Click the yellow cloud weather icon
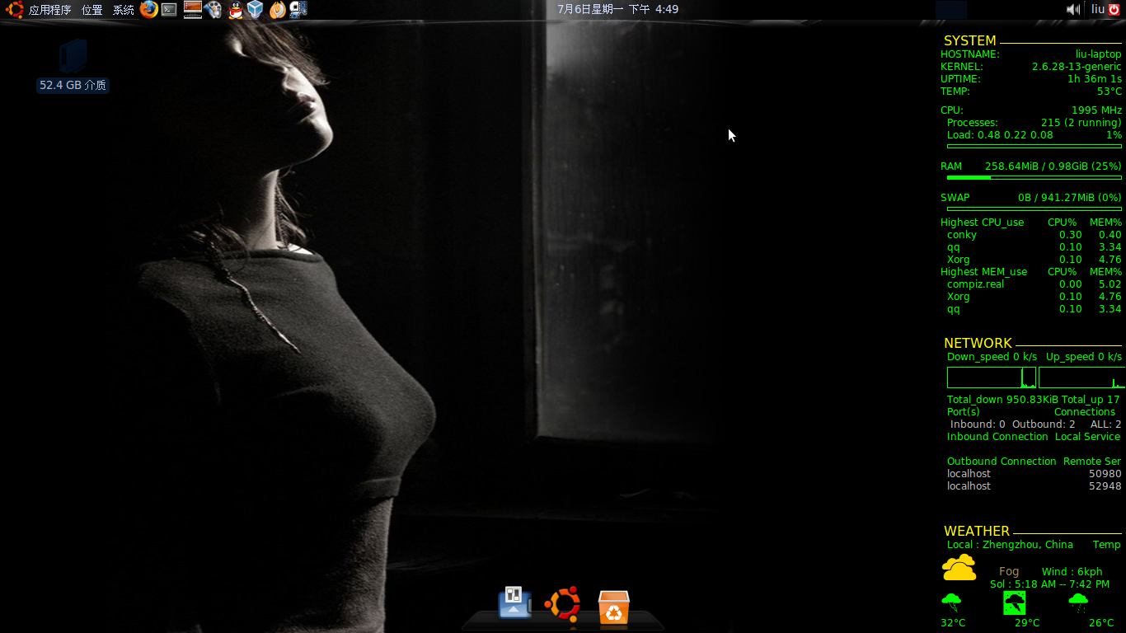 [x=959, y=567]
